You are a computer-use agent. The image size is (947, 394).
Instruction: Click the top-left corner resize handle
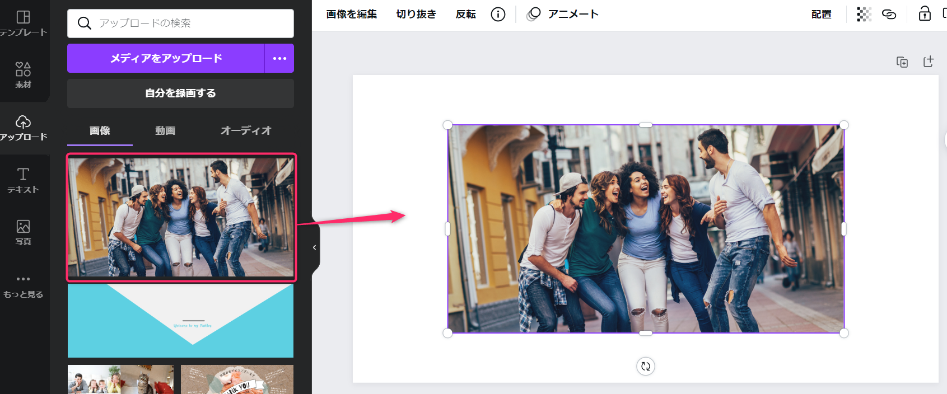[447, 125]
